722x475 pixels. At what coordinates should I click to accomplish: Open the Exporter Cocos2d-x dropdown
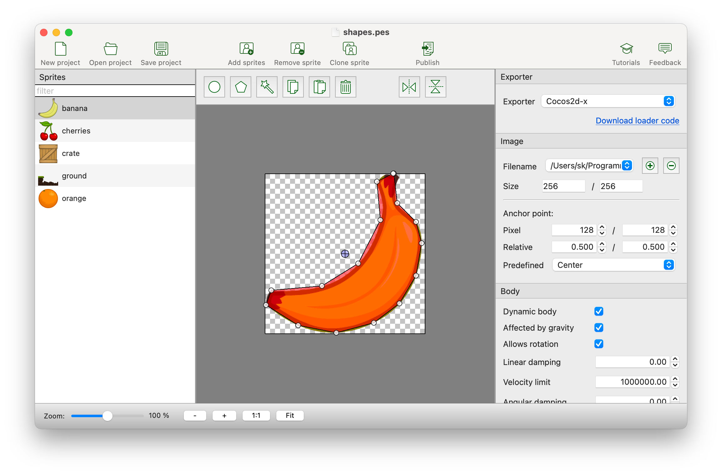point(608,101)
